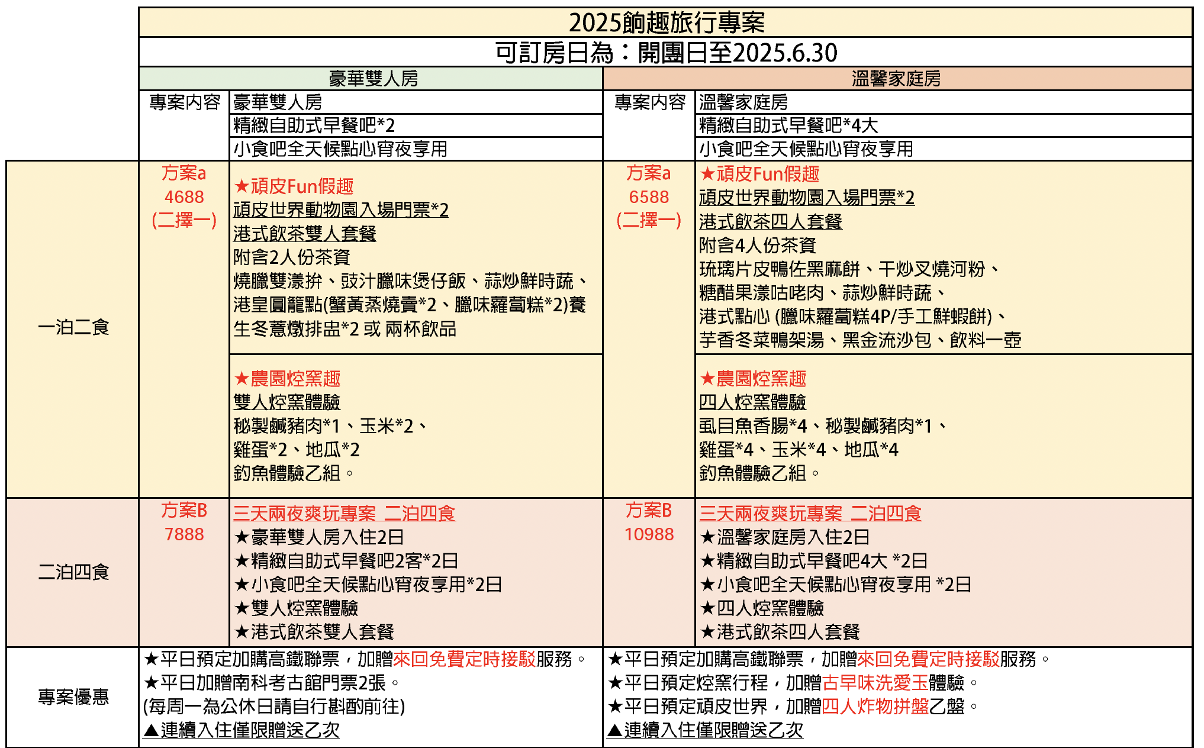Select the booking date line '可訂房日為：開園日至2025.6.30'

pyautogui.click(x=667, y=53)
